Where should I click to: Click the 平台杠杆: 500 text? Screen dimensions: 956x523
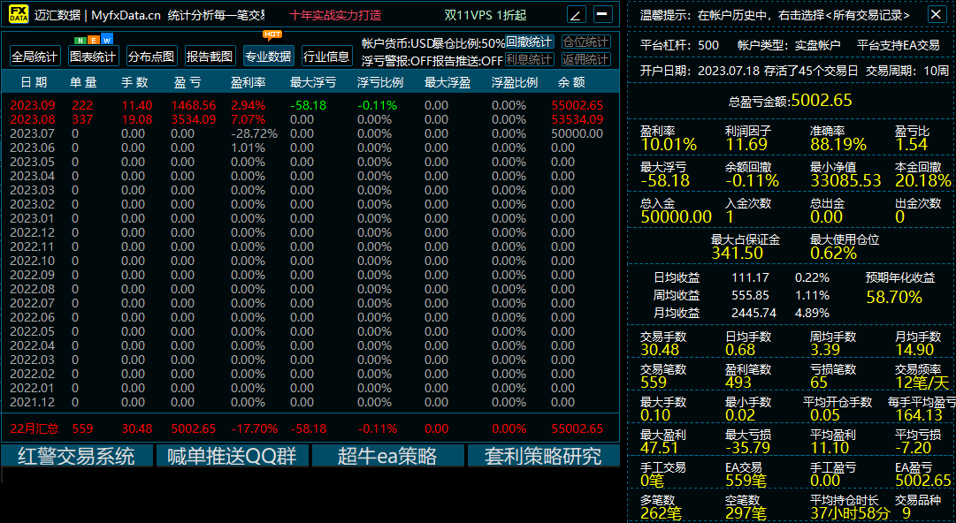pyautogui.click(x=679, y=45)
